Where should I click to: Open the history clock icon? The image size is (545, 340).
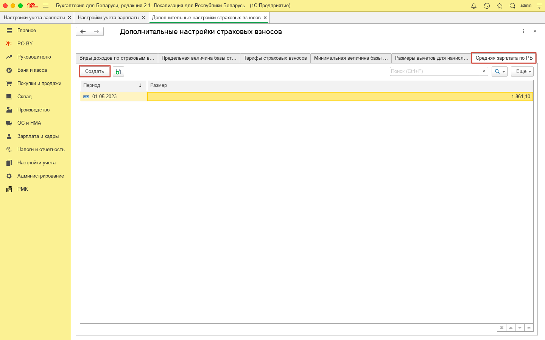click(487, 6)
